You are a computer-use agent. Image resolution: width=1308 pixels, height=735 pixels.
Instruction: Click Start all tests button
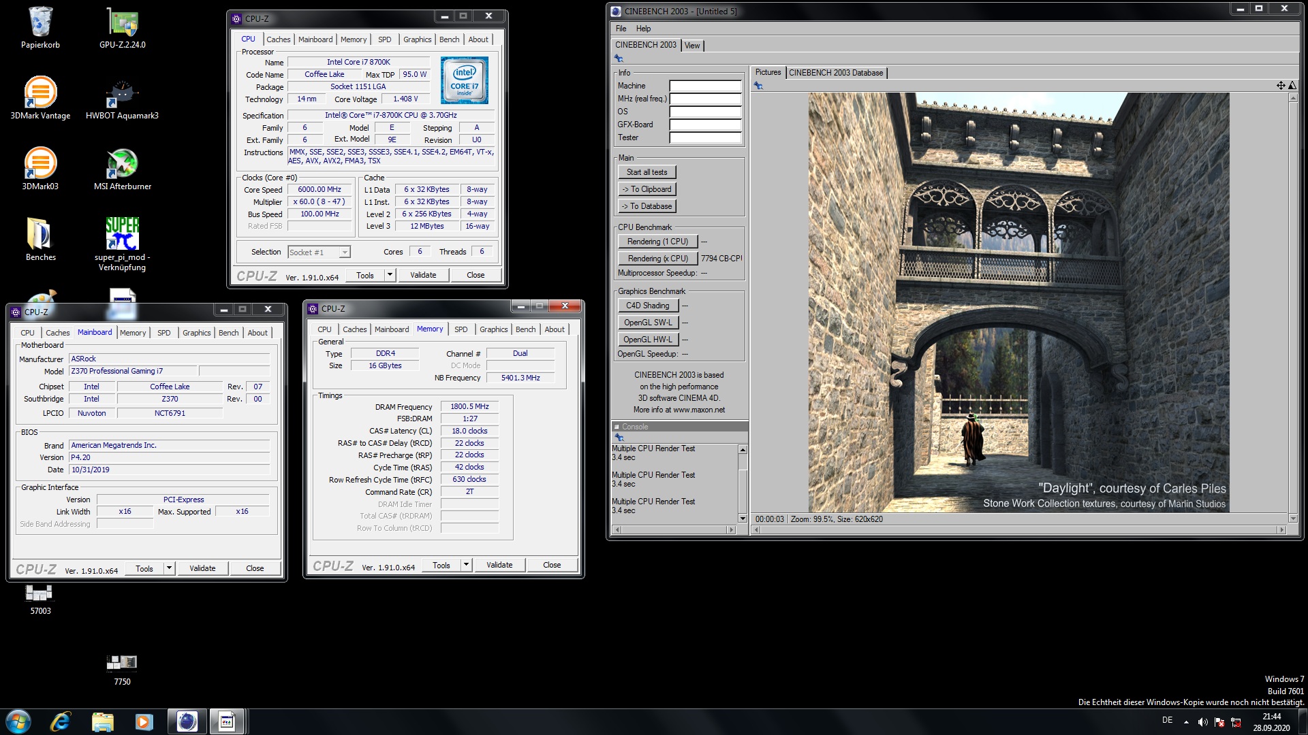pyautogui.click(x=647, y=172)
